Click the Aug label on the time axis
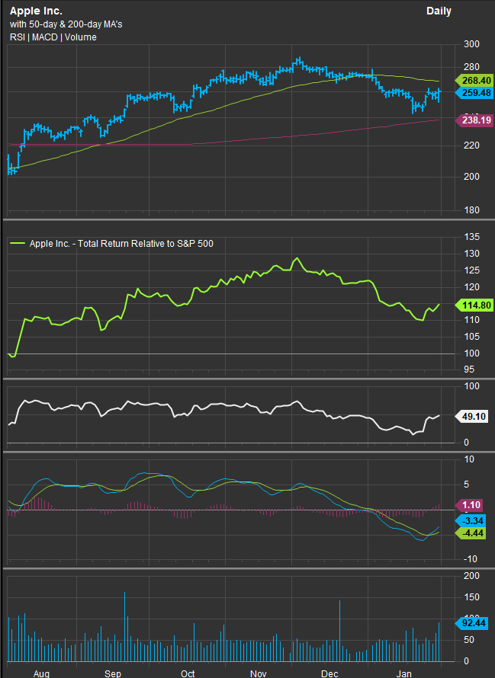The width and height of the screenshot is (495, 678). pos(41,673)
